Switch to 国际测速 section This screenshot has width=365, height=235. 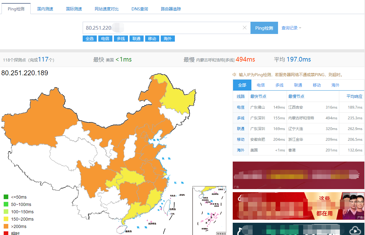click(x=74, y=9)
